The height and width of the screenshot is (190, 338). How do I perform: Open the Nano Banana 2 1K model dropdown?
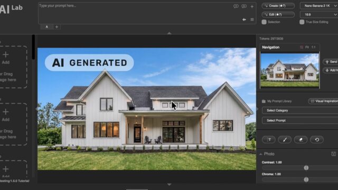click(x=319, y=6)
